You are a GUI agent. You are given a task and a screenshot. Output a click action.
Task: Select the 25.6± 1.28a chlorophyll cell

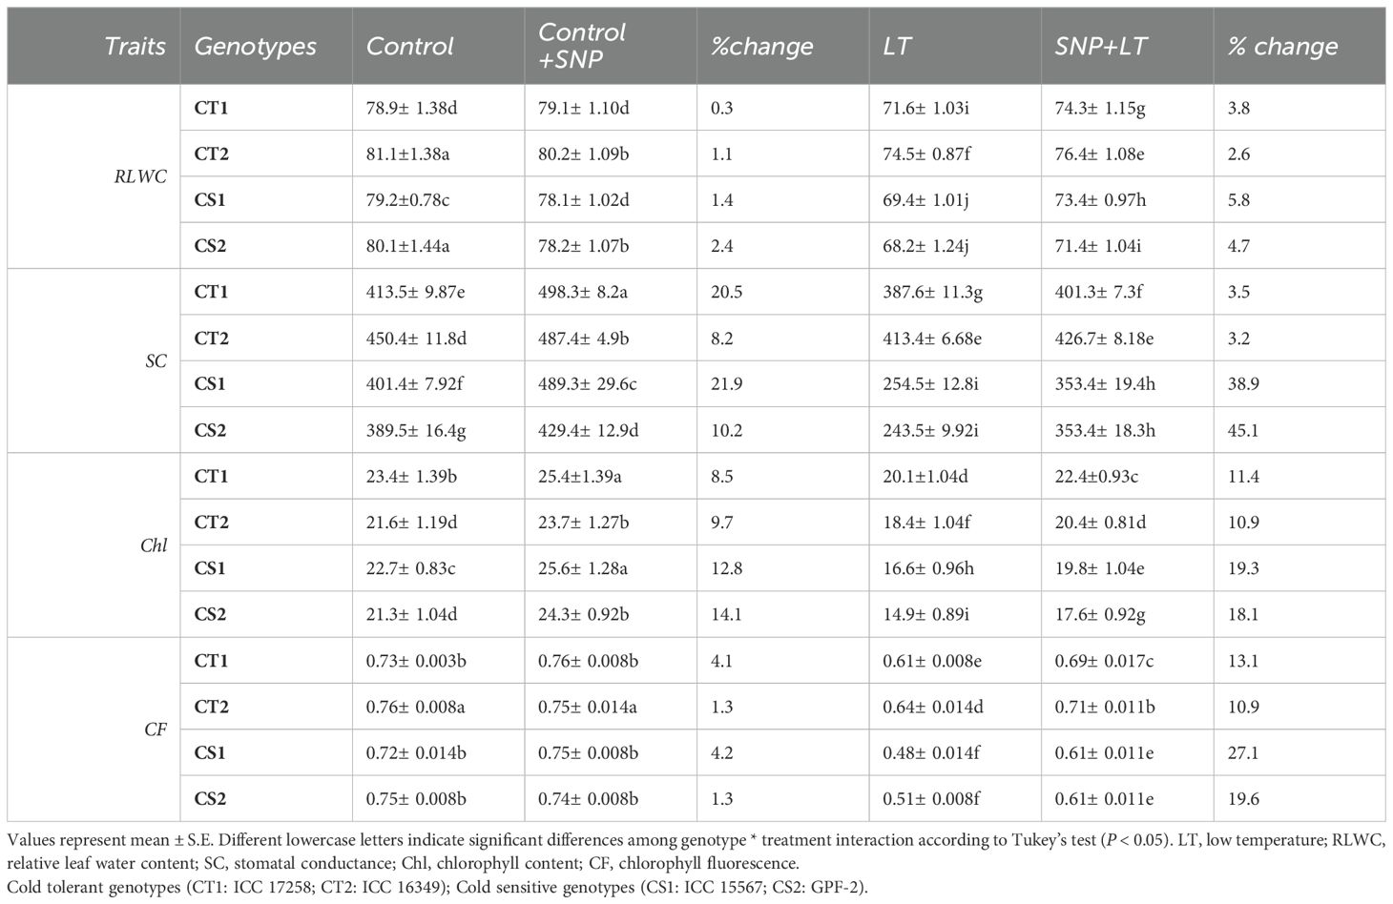point(582,568)
